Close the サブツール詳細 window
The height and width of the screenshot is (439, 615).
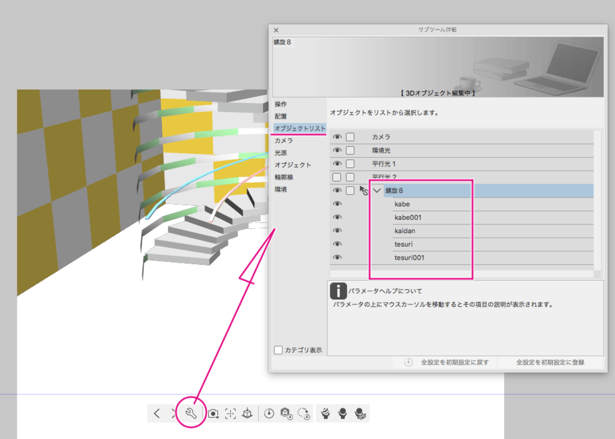pos(276,30)
